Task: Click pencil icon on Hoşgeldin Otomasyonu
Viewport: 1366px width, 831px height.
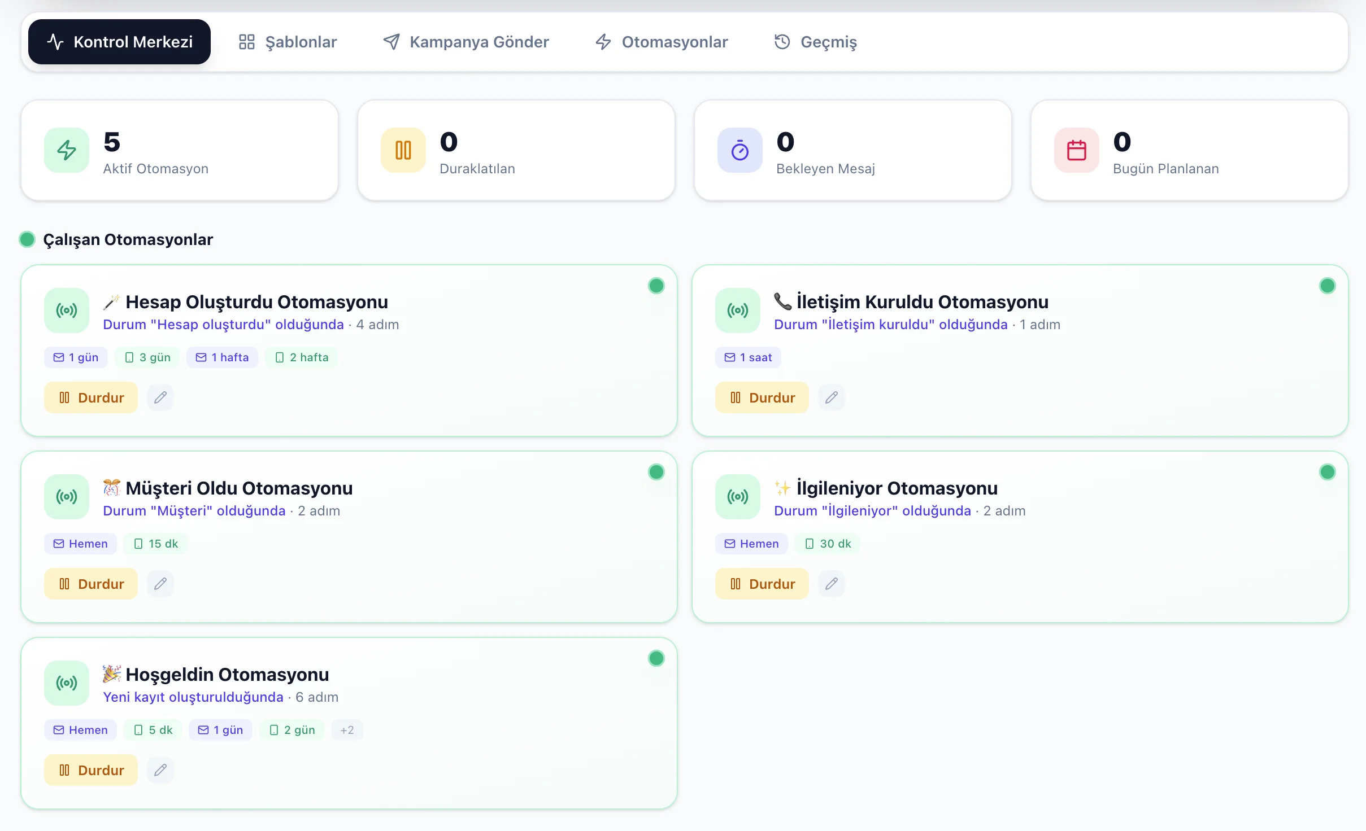Action: point(160,770)
